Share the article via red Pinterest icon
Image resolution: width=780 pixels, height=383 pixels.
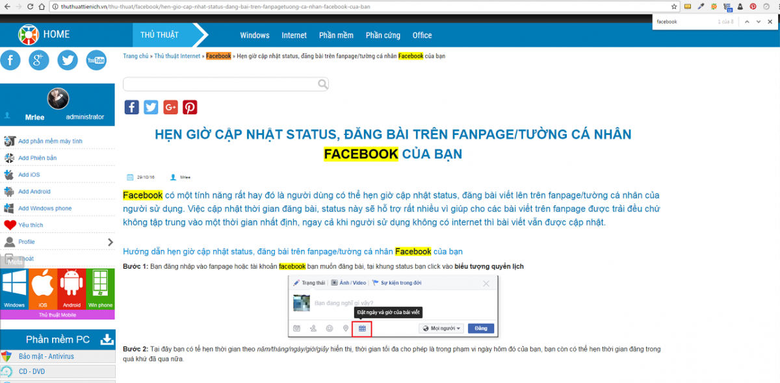click(190, 107)
